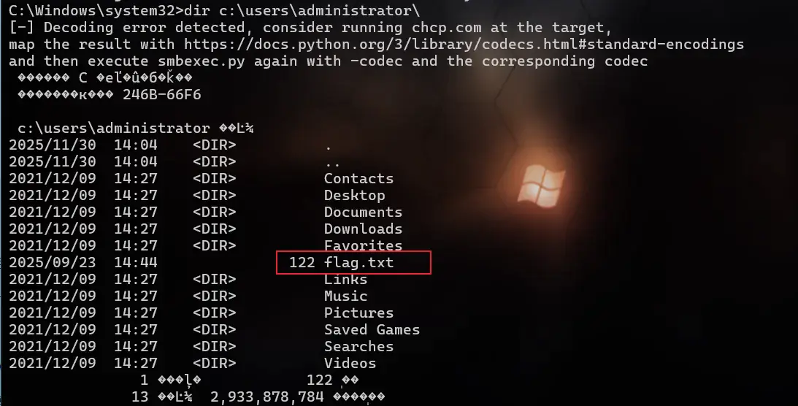The width and height of the screenshot is (798, 406).
Task: Click the volume serial 246B-66F6
Action: (162, 95)
